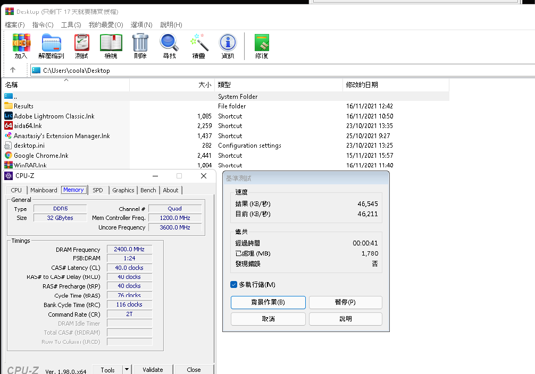Click the Mem Controller Freq. value 1200.0 MHz

click(175, 218)
